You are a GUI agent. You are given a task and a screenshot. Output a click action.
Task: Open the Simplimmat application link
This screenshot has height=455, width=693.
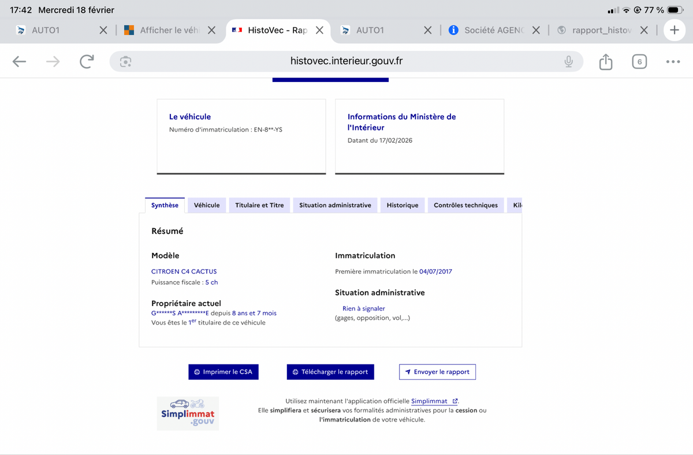click(431, 401)
